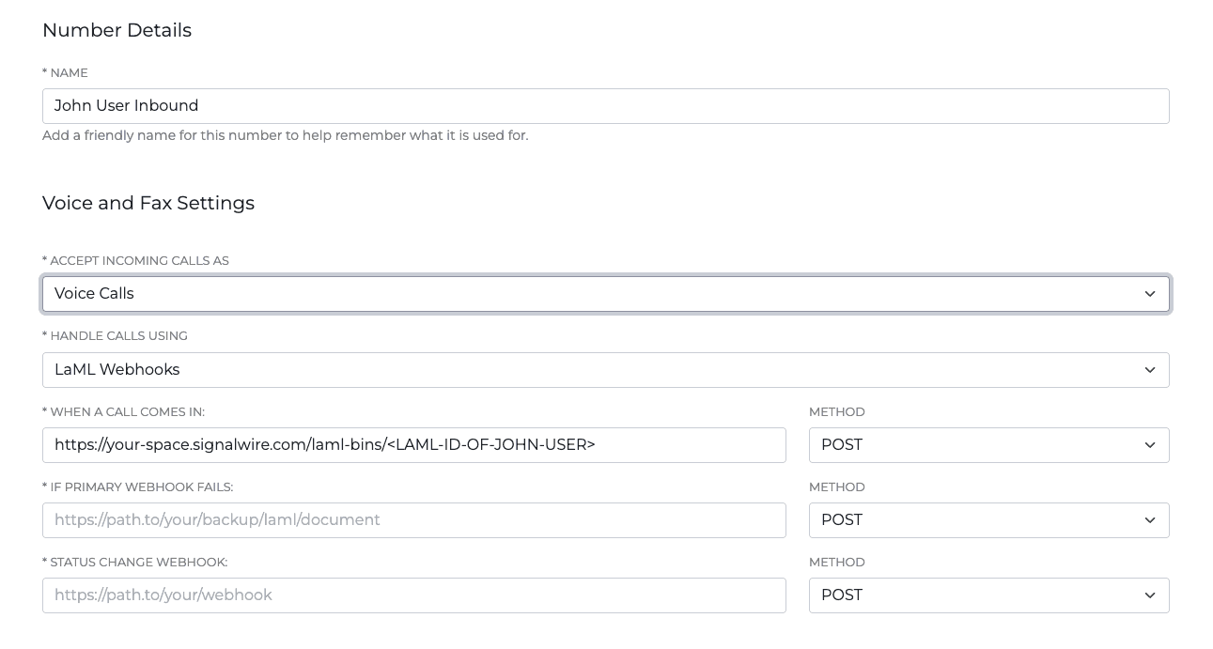Open Method dropdown for status change webhook
Image resolution: width=1213 pixels, height=649 pixels.
[988, 595]
